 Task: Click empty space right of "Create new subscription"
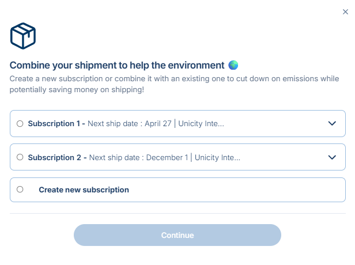[x=242, y=190]
